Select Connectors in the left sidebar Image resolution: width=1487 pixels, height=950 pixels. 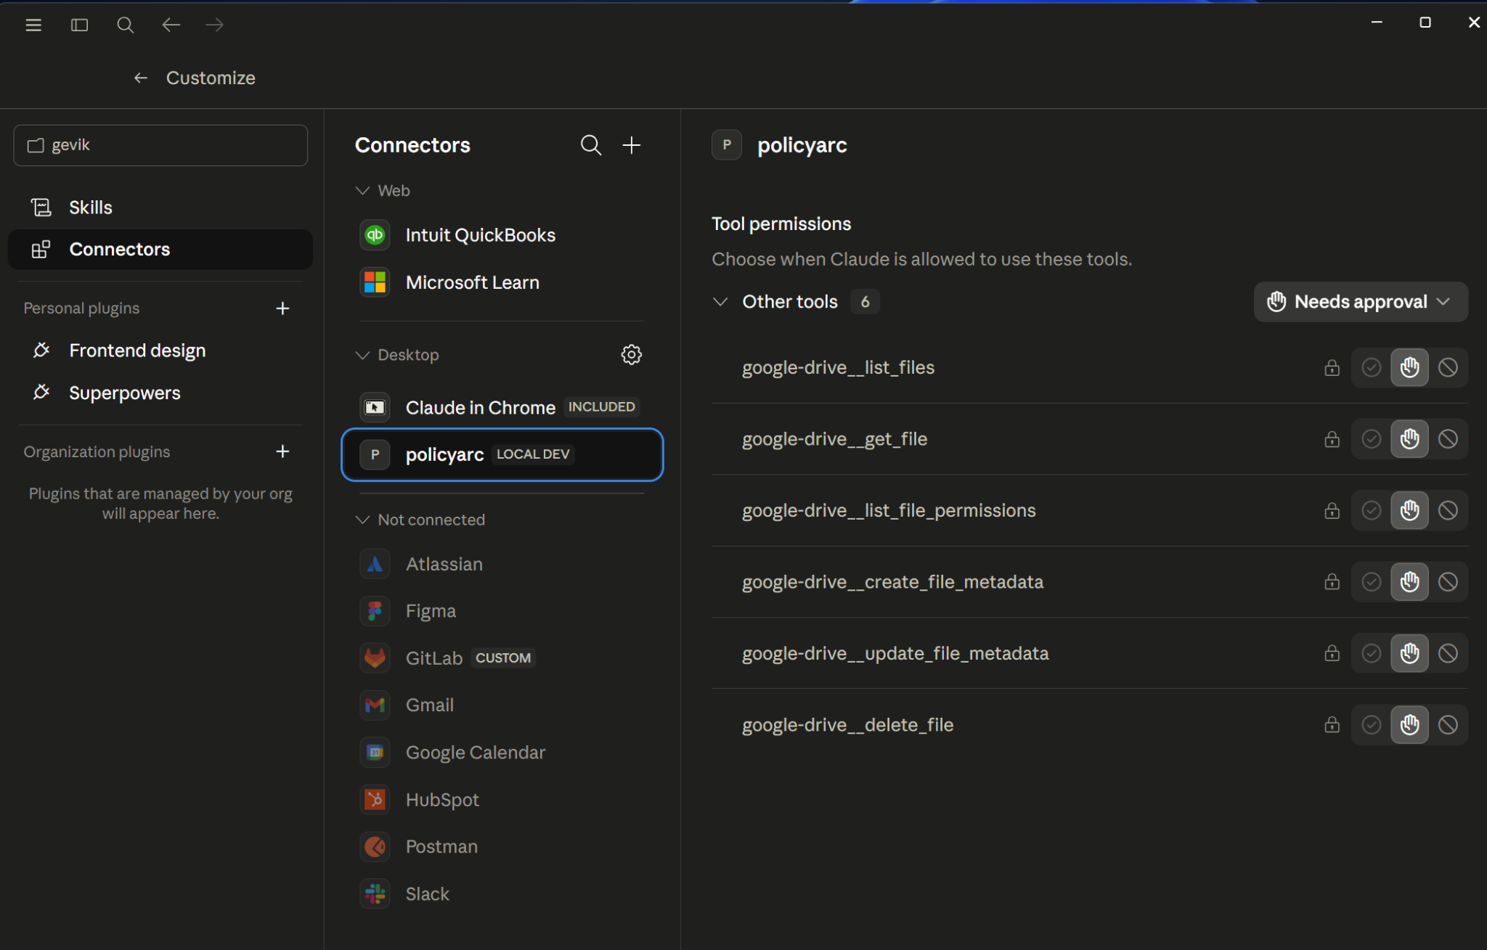tap(160, 250)
